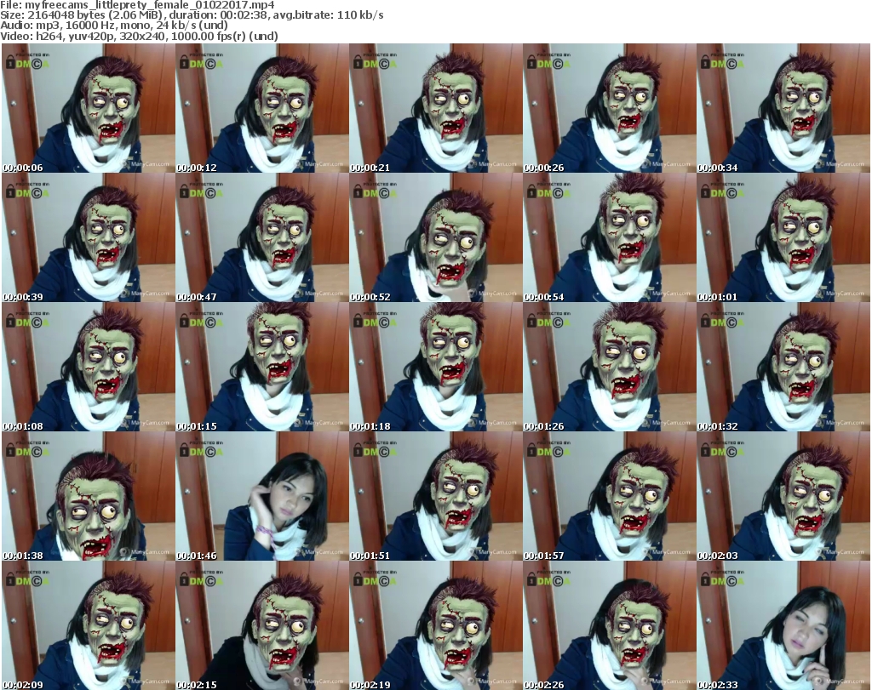Screen dimensions: 872x690
Task: Choose the thumbnail stamped 00:00:39
Action: pyautogui.click(x=89, y=237)
